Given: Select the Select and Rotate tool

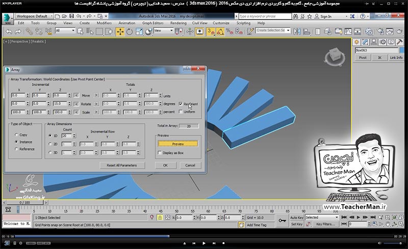Looking at the screenshot, I should click(130, 32).
